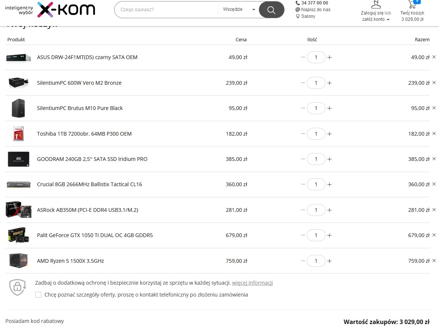Increase quantity of SilentiumPC 600W Vero M2

click(330, 83)
